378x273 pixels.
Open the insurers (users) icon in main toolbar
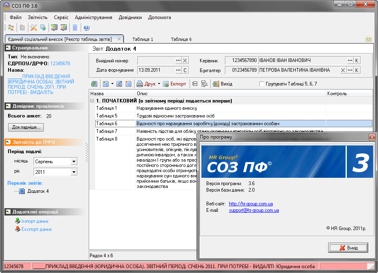(11, 28)
